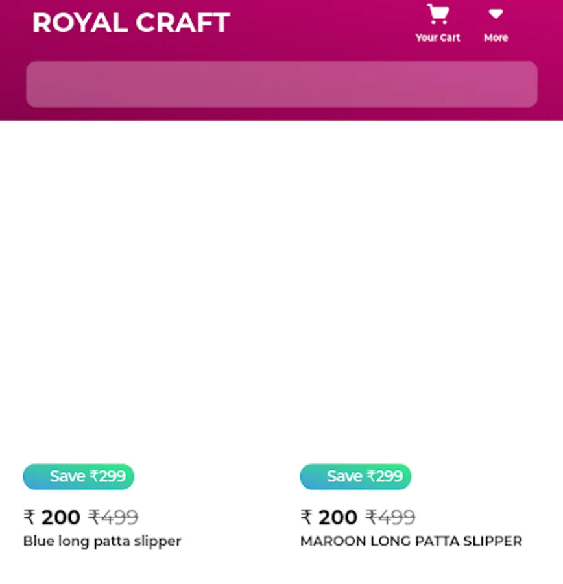Open MAROON LONG PATTA SLIPPER product name
The image size is (563, 584).
click(x=411, y=541)
